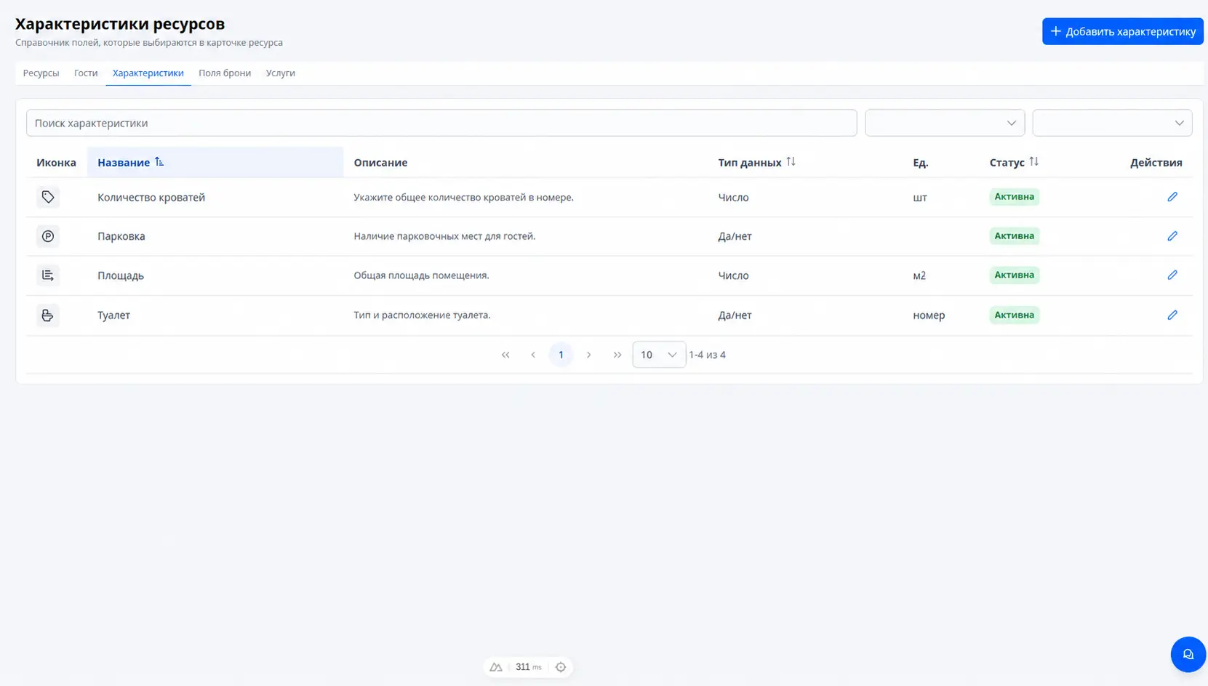Open the Поля брони tab
Viewport: 1208px width, 686px height.
(x=225, y=73)
